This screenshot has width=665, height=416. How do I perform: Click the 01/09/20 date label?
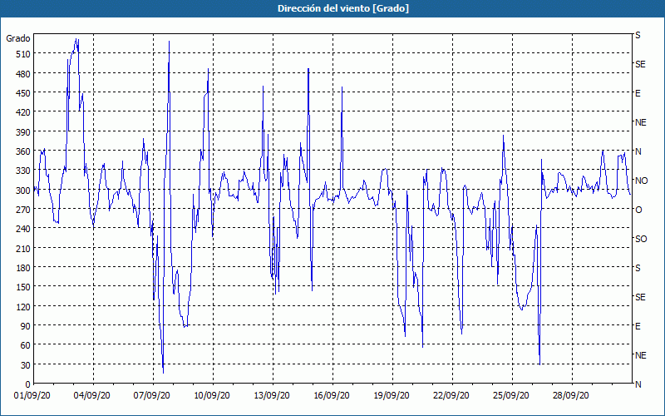(32, 396)
